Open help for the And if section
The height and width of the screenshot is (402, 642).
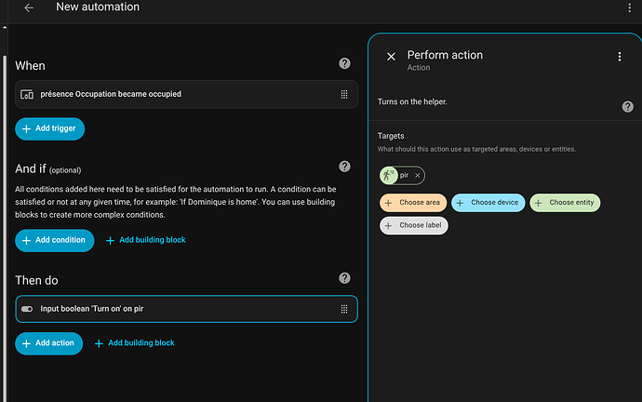tap(344, 167)
